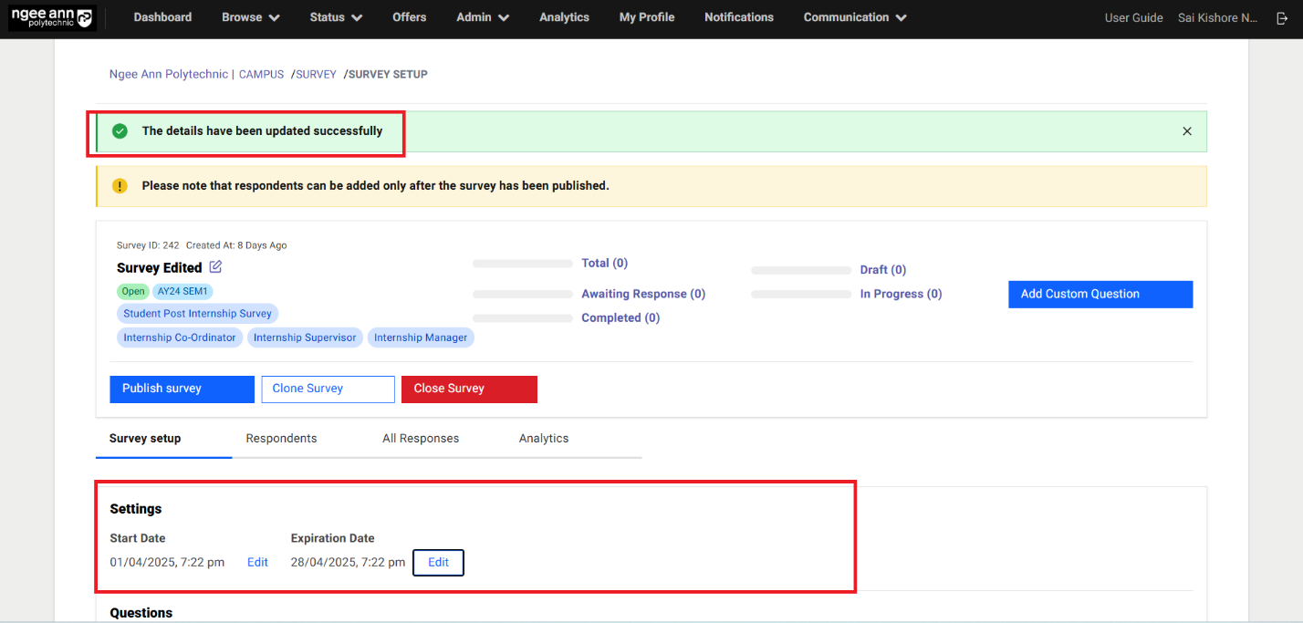
Task: Click the Clone Survey button
Action: point(328,389)
